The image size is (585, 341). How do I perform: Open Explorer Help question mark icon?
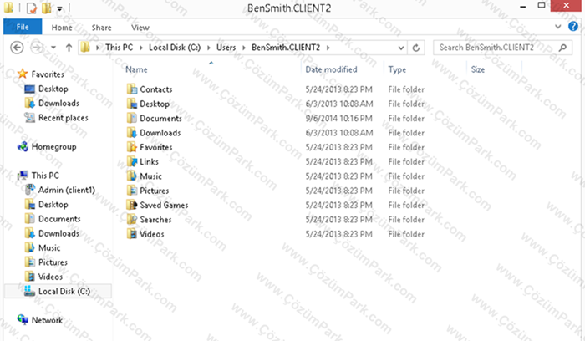click(572, 27)
